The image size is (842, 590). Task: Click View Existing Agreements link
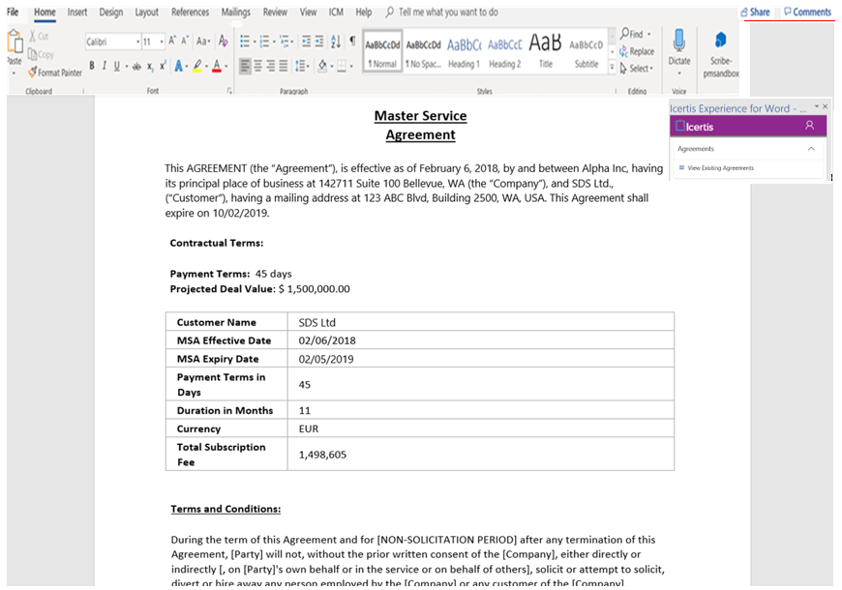tap(720, 168)
